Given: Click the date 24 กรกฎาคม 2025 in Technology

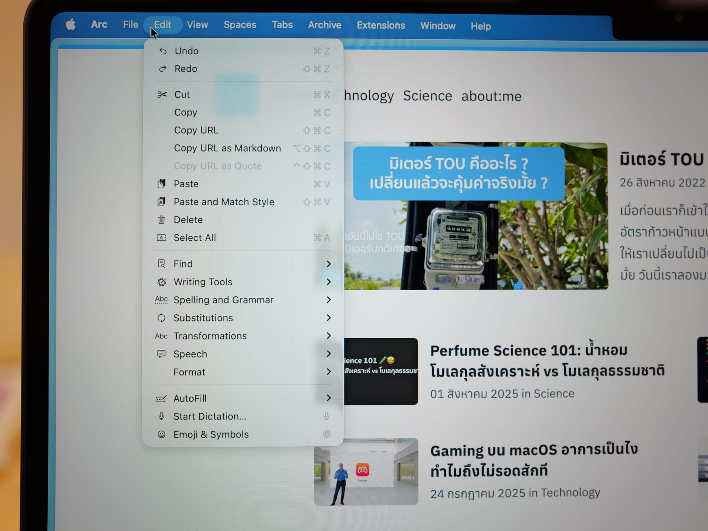Looking at the screenshot, I should click(515, 493).
